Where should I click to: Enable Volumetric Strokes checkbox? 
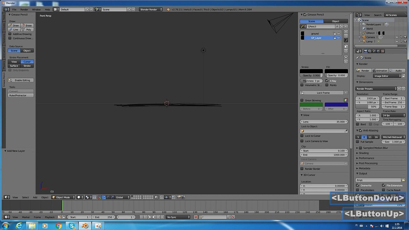(302, 85)
